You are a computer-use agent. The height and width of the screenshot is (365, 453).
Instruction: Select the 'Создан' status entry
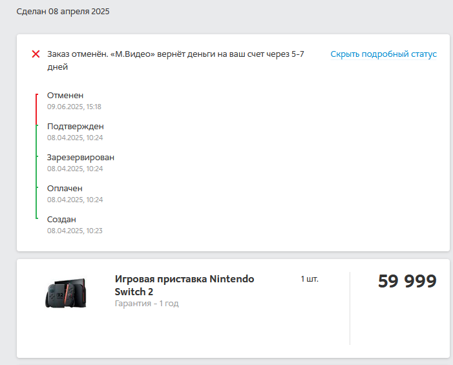[x=61, y=220]
